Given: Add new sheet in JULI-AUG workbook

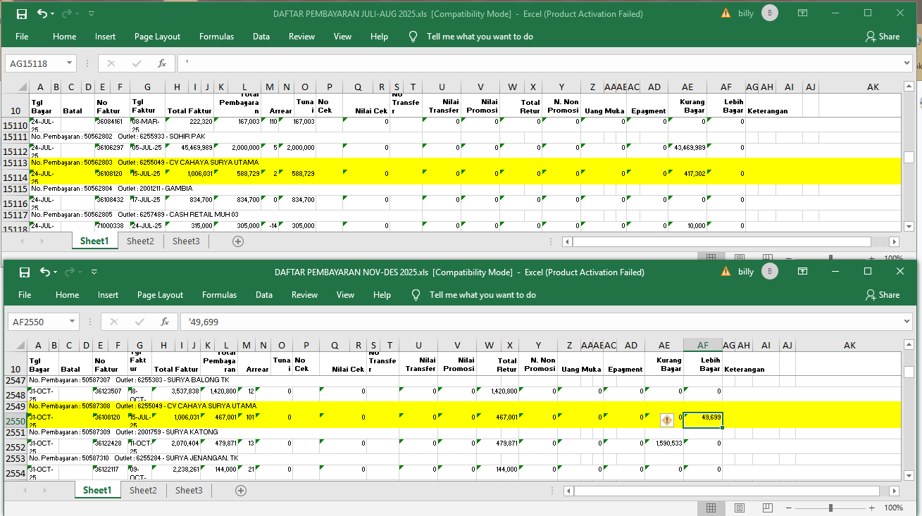Looking at the screenshot, I should pos(238,241).
